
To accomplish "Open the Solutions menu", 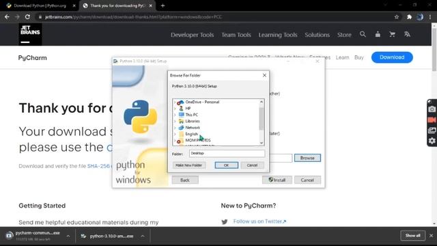I will [x=317, y=35].
